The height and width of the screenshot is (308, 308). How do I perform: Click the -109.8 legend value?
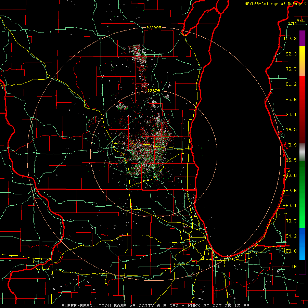(x=290, y=251)
